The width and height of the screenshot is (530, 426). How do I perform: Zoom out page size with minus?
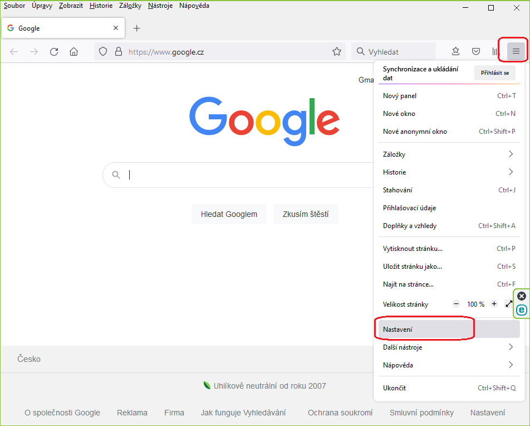pyautogui.click(x=457, y=304)
